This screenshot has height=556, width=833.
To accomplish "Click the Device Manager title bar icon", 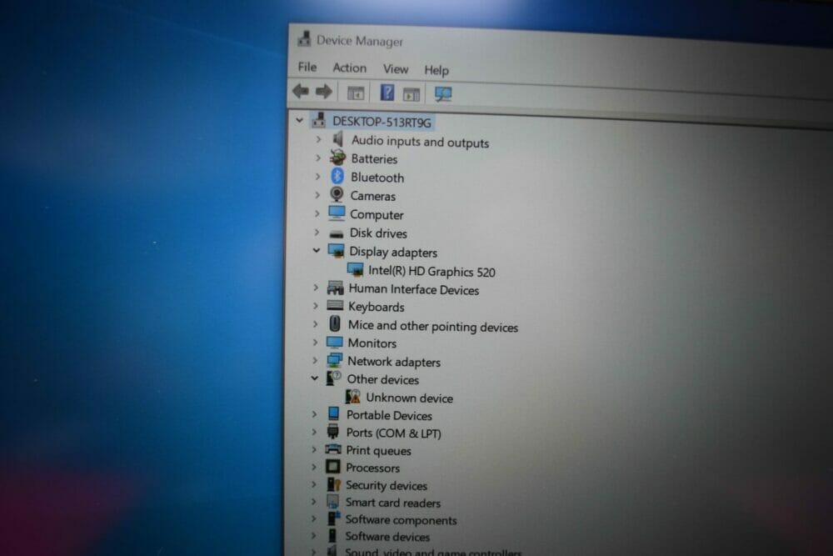I will tap(304, 38).
